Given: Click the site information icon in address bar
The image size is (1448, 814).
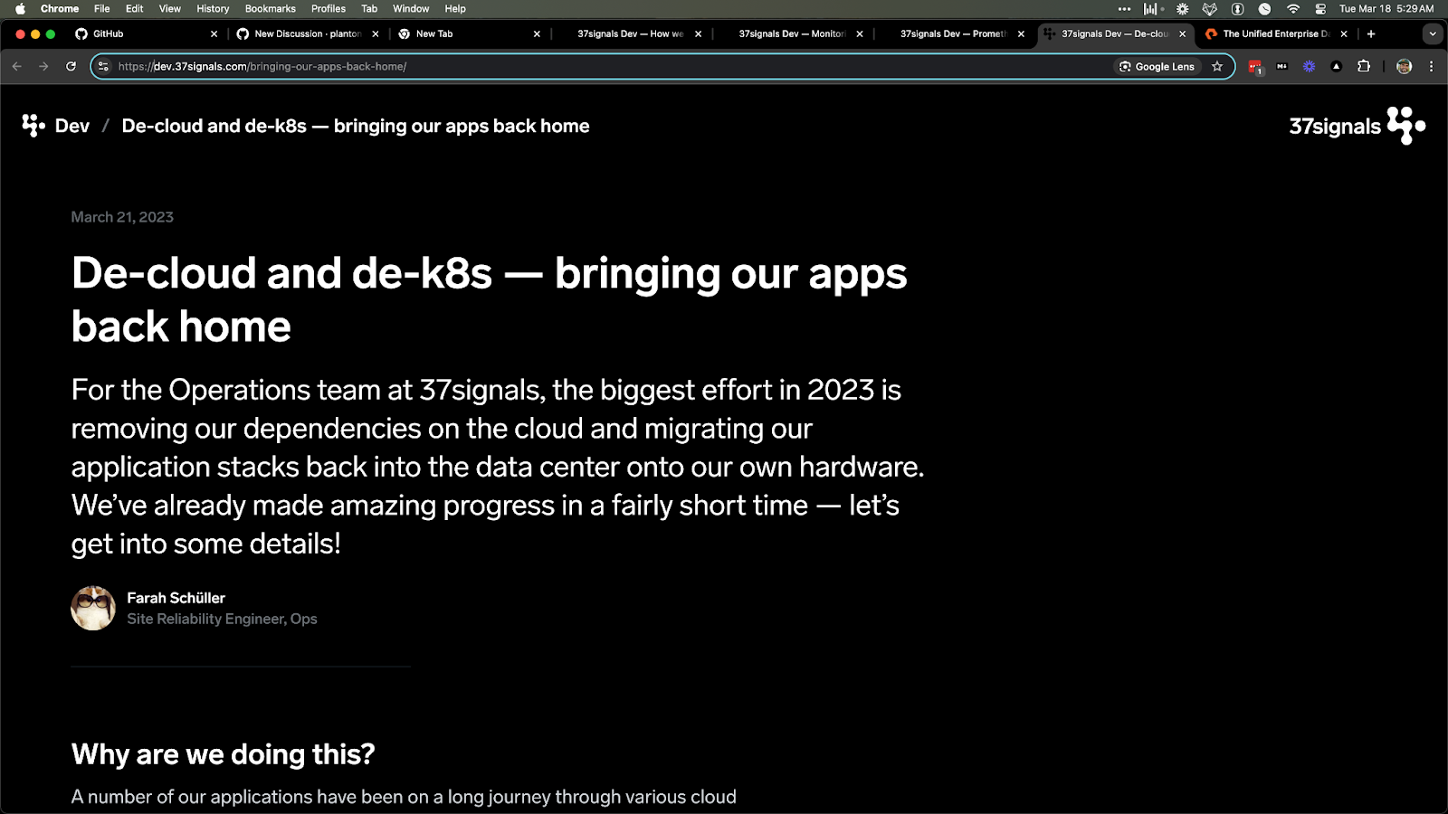Looking at the screenshot, I should point(103,66).
